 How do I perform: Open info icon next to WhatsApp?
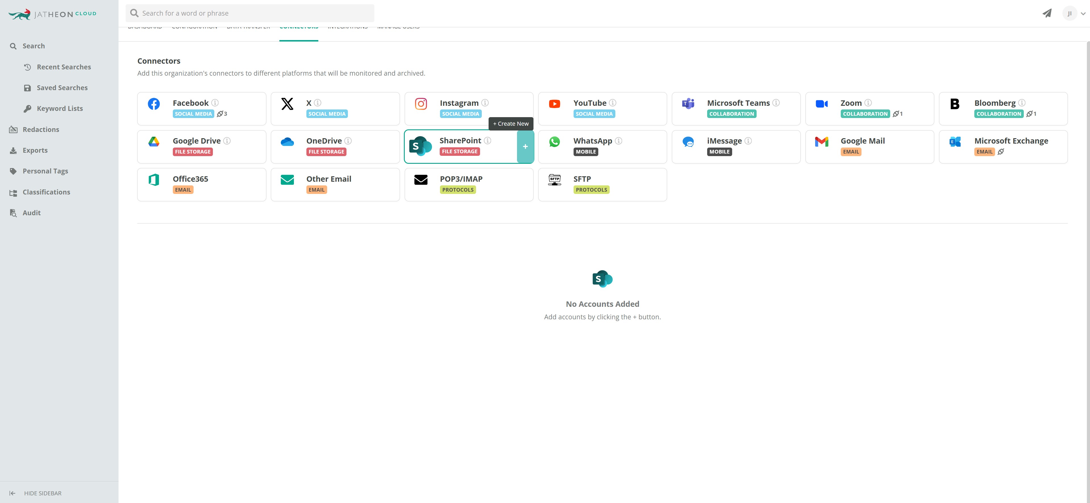tap(619, 141)
